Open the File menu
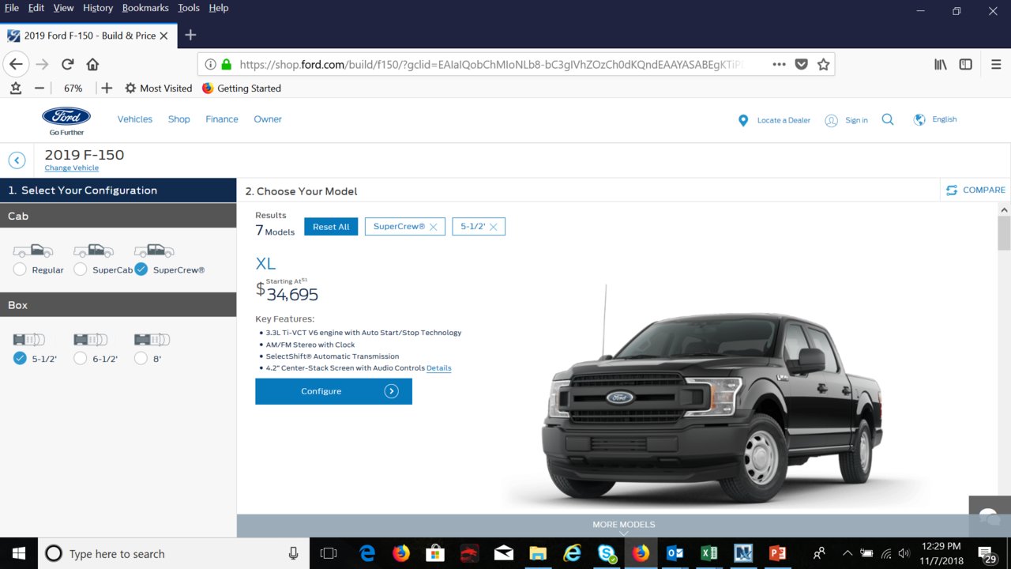The image size is (1011, 569). coord(12,8)
